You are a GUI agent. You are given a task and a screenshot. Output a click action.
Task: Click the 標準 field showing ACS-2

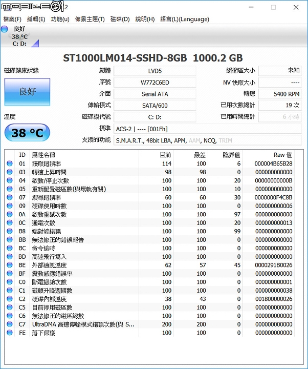tap(208, 129)
